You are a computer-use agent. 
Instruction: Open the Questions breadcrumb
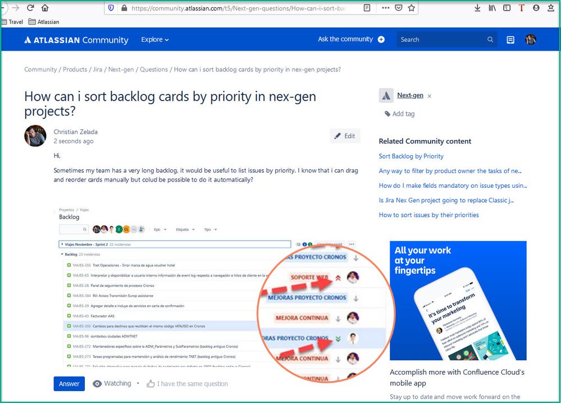(x=154, y=70)
